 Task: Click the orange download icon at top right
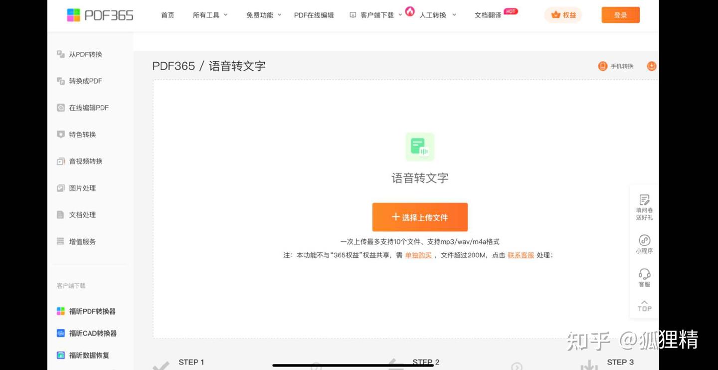coord(651,66)
